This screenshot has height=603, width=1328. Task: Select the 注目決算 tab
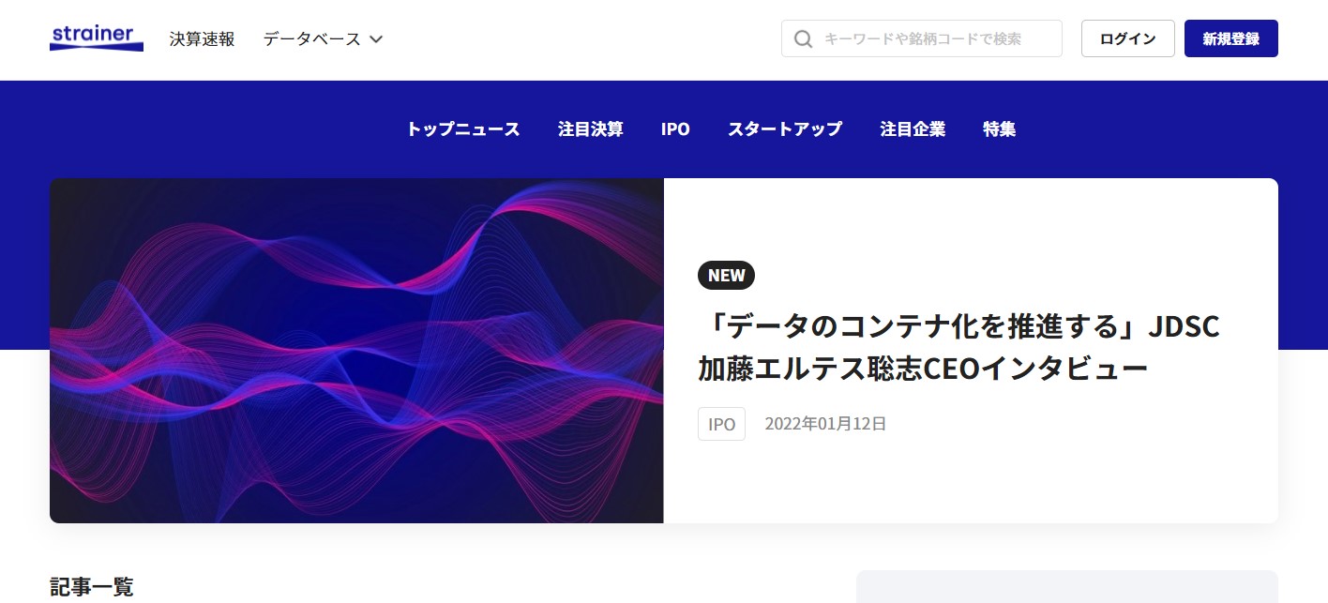coord(590,129)
